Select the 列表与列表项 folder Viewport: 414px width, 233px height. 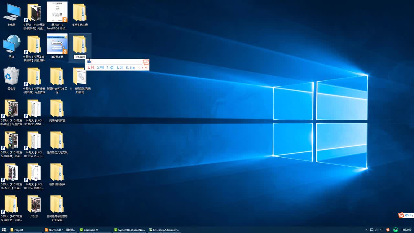(57, 111)
